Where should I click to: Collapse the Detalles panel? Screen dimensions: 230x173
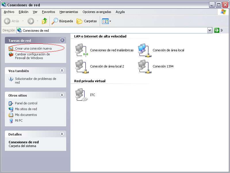pyautogui.click(x=62, y=134)
